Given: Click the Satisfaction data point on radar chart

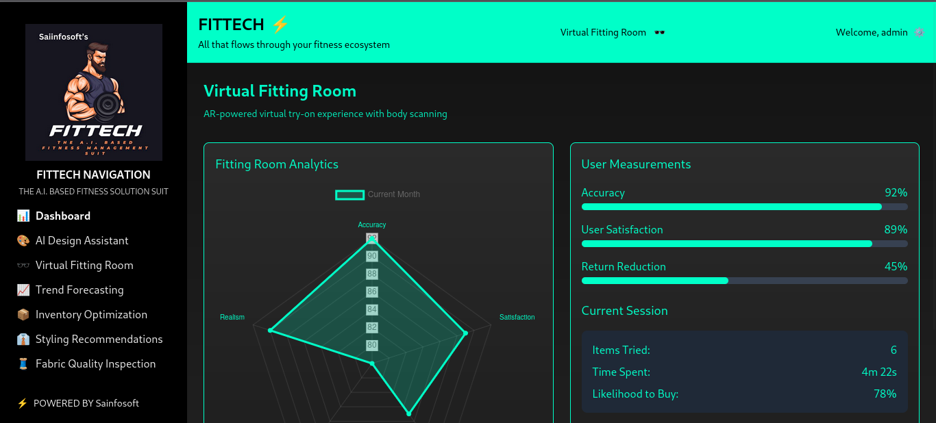Looking at the screenshot, I should point(465,333).
